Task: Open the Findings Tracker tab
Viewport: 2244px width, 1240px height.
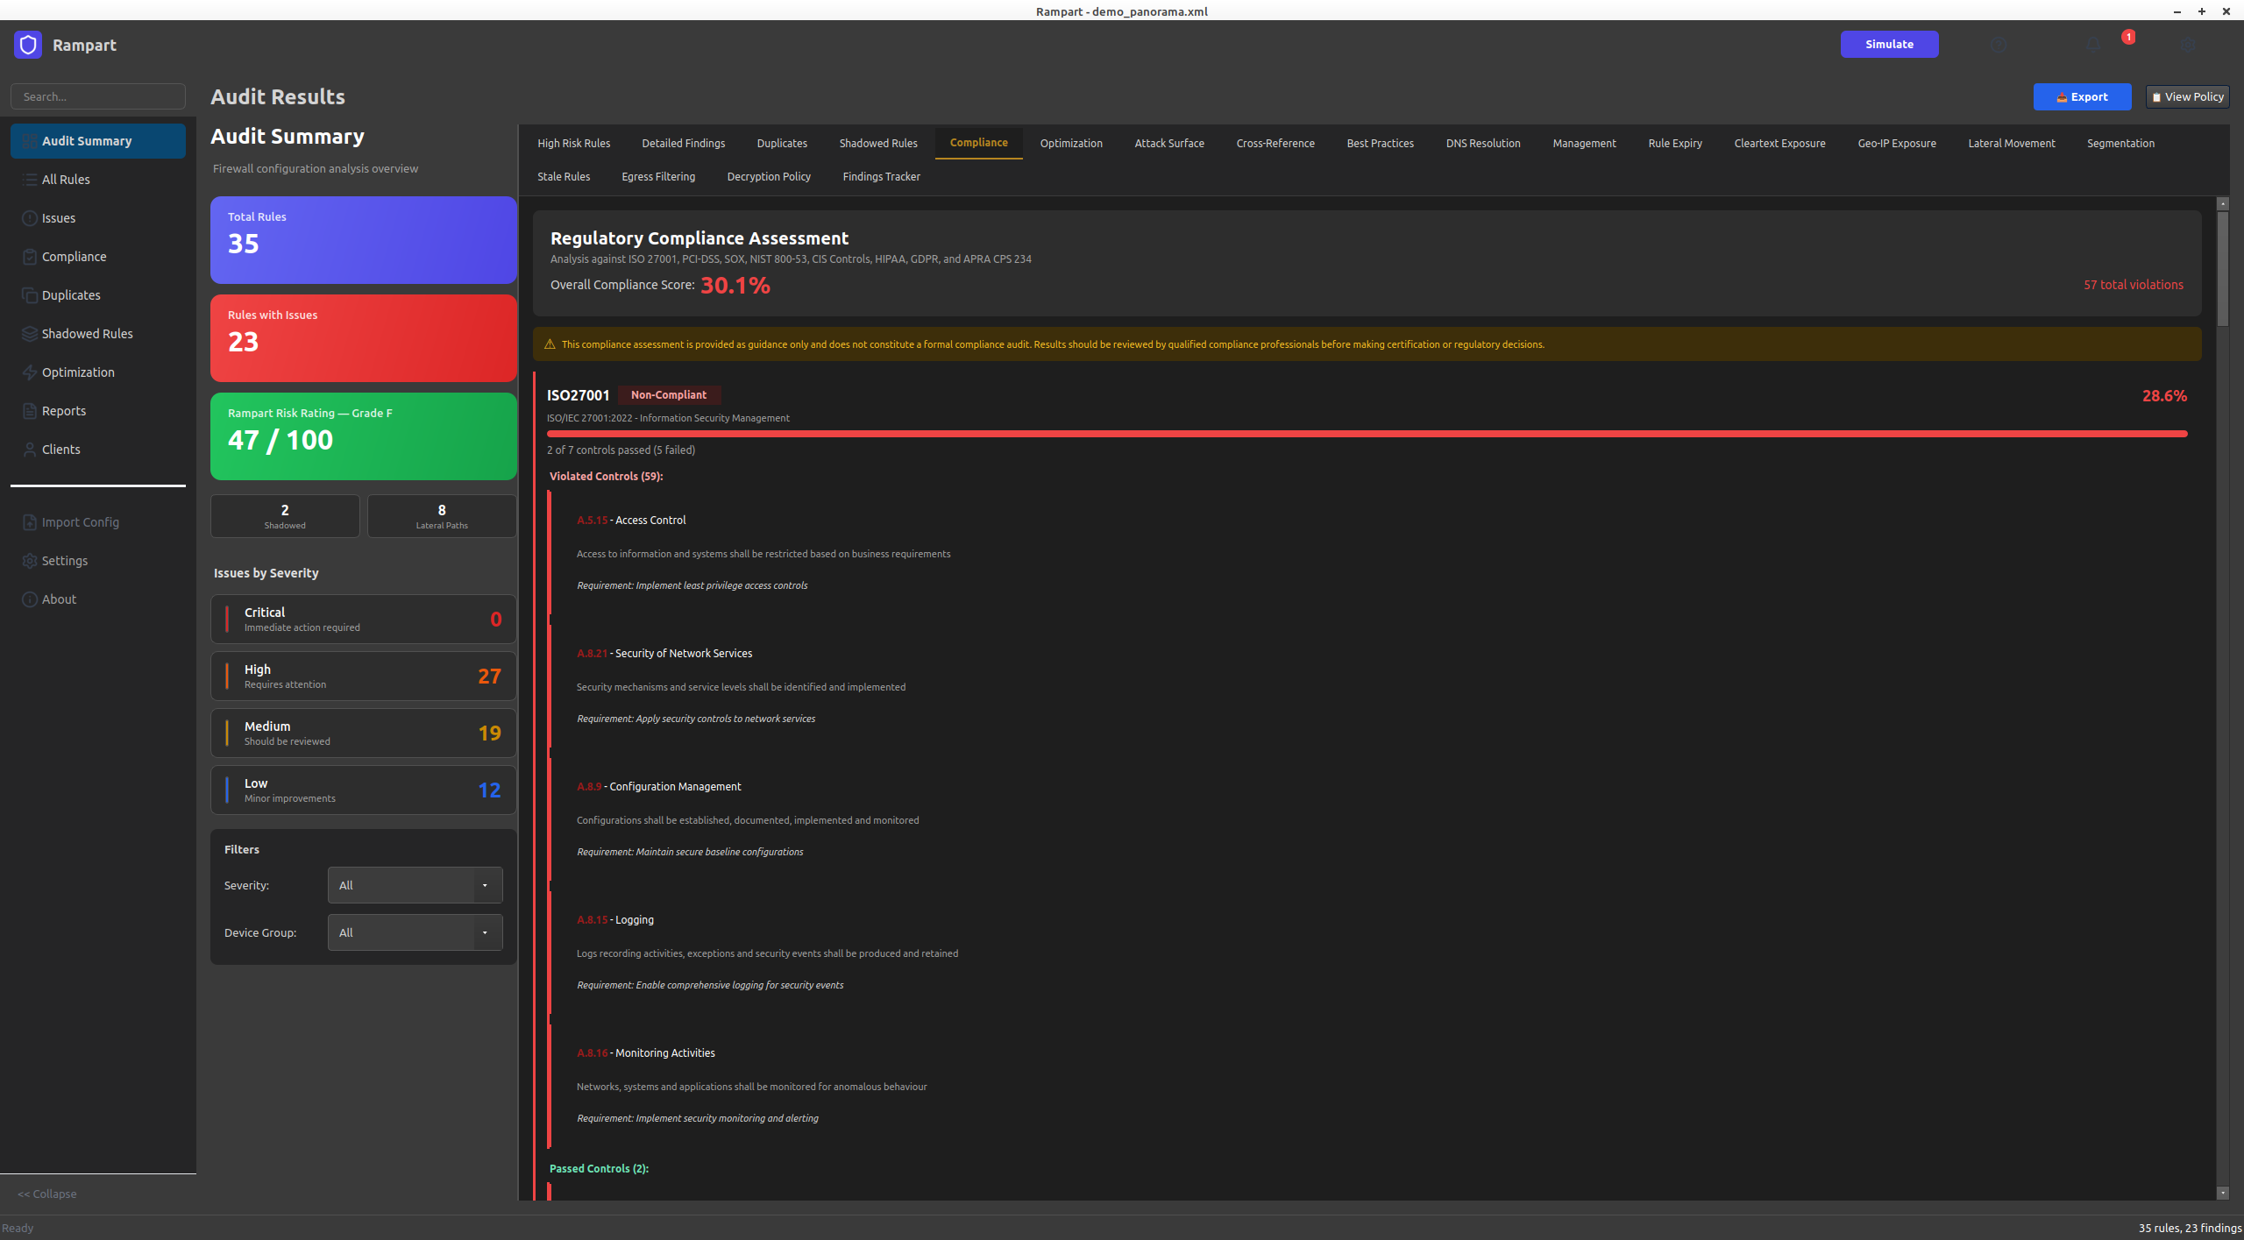Action: click(881, 176)
